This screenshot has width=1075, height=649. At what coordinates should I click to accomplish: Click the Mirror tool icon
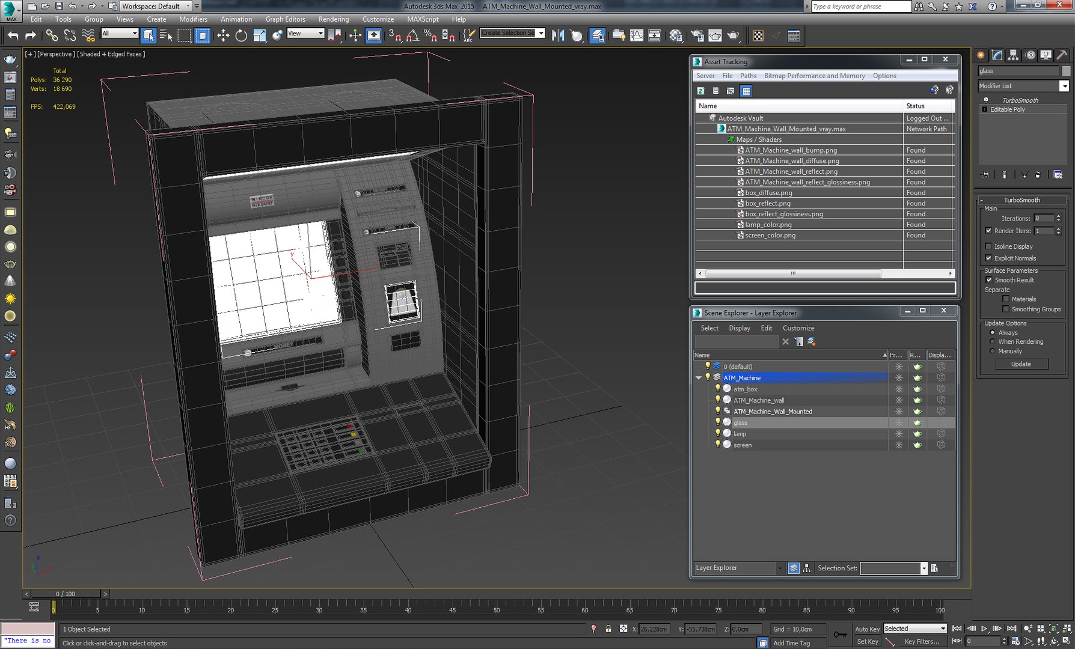point(558,35)
